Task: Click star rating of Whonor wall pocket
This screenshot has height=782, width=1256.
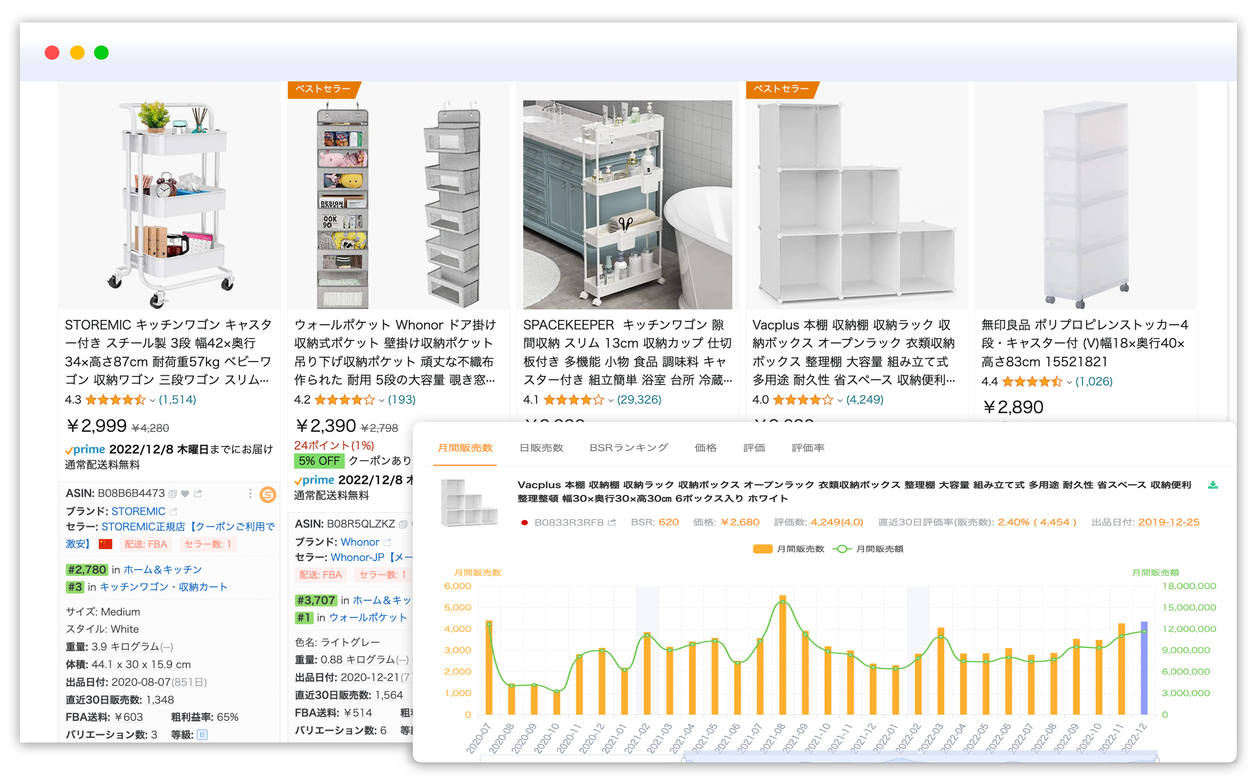Action: point(344,399)
